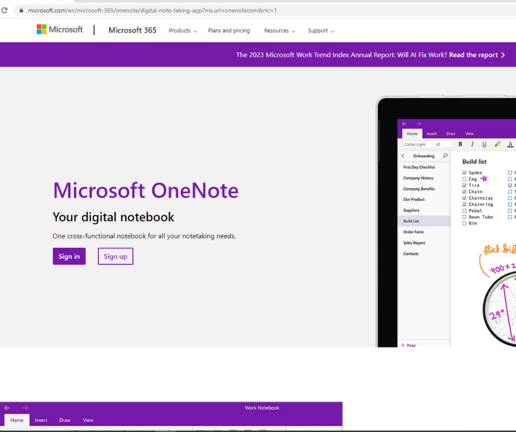This screenshot has width=516, height=432.
Task: Click the font color A icon
Action: [x=510, y=144]
